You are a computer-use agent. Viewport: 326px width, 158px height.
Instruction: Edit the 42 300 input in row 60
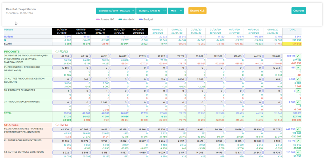tap(61, 130)
